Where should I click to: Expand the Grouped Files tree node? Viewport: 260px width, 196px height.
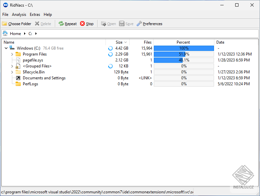point(12,66)
